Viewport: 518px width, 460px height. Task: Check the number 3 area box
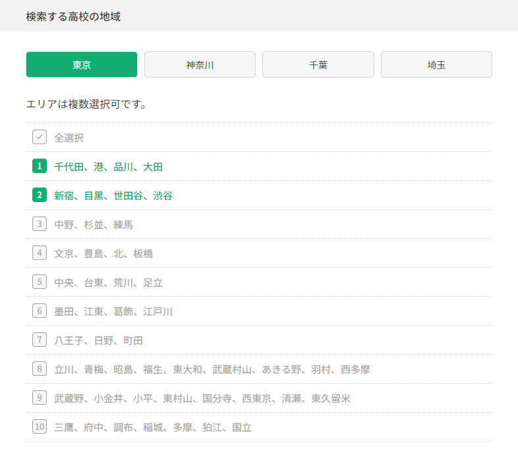40,224
